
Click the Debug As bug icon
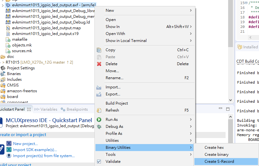click(99, 127)
